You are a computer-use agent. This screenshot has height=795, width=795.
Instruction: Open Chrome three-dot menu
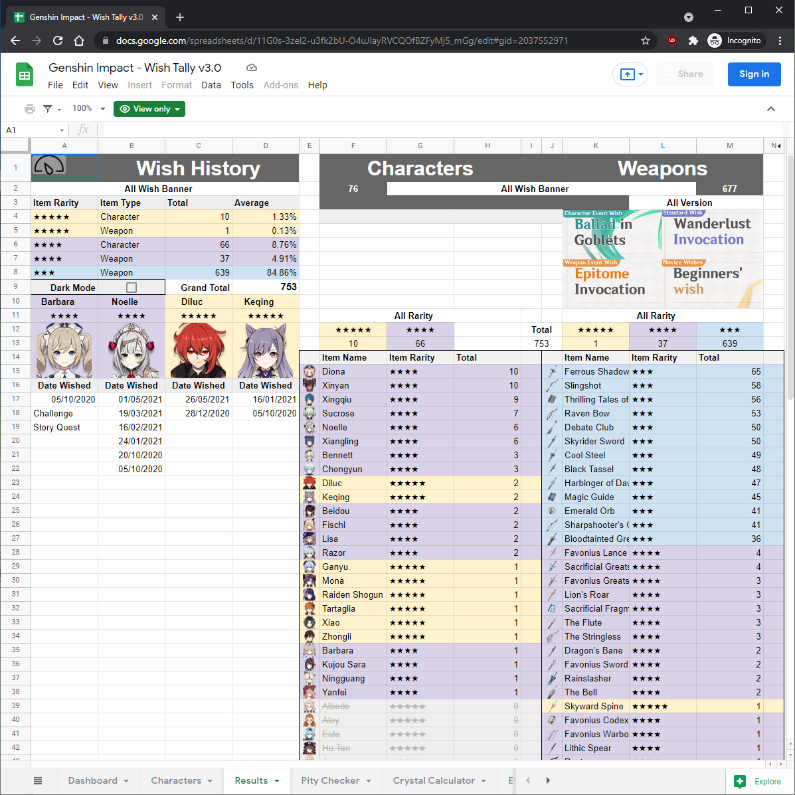click(780, 41)
